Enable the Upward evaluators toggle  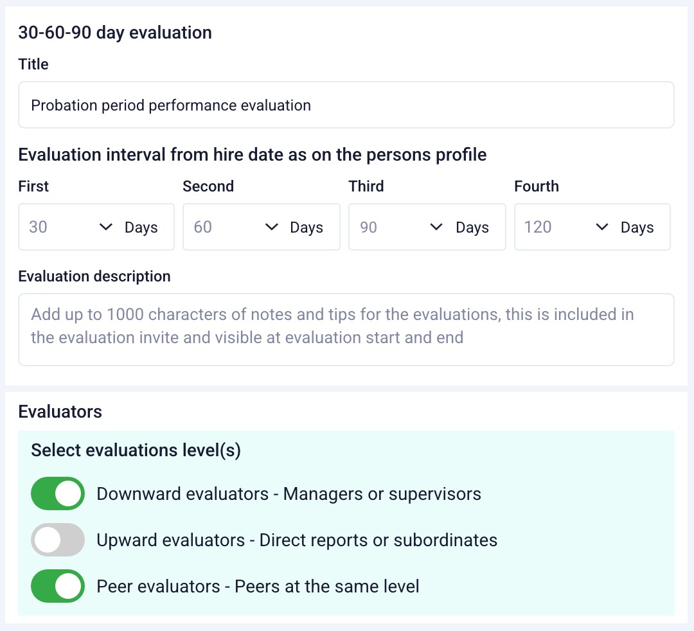click(57, 540)
